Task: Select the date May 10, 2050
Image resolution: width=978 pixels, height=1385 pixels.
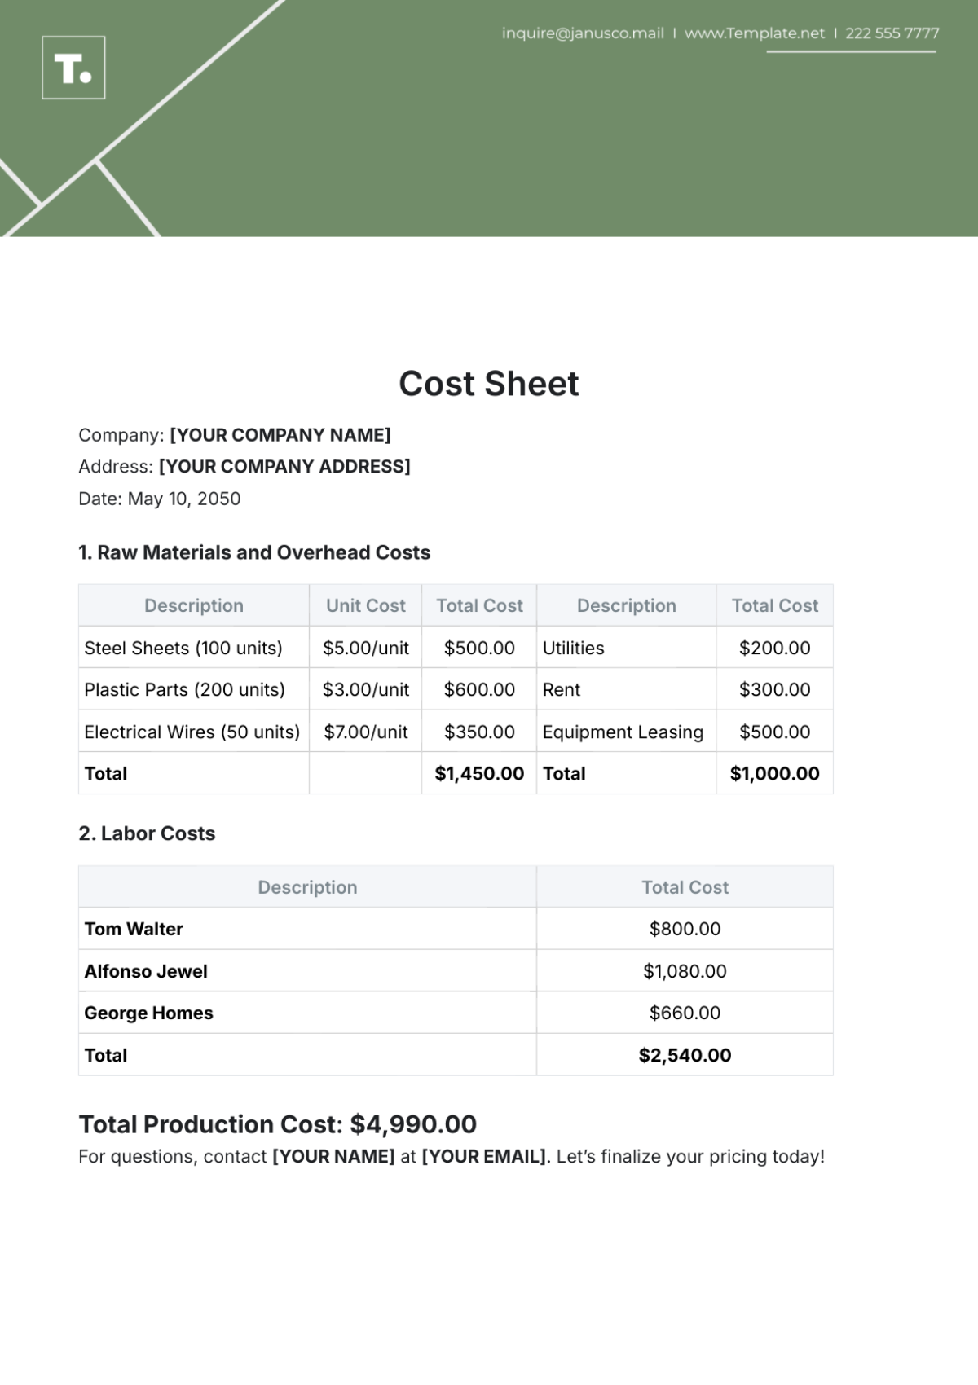Action: click(x=183, y=499)
